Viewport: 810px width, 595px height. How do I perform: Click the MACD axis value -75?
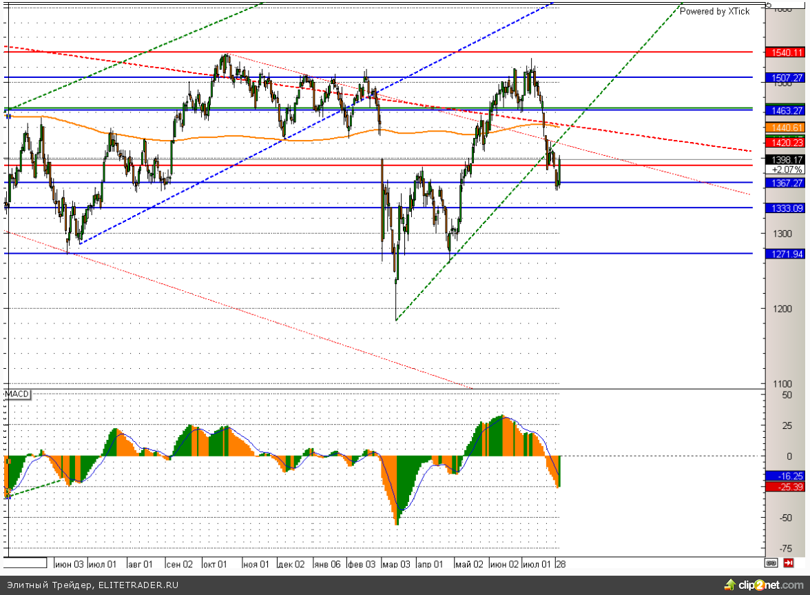(x=785, y=549)
